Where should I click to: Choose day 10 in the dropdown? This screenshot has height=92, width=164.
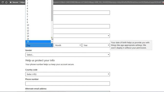click(38, 25)
